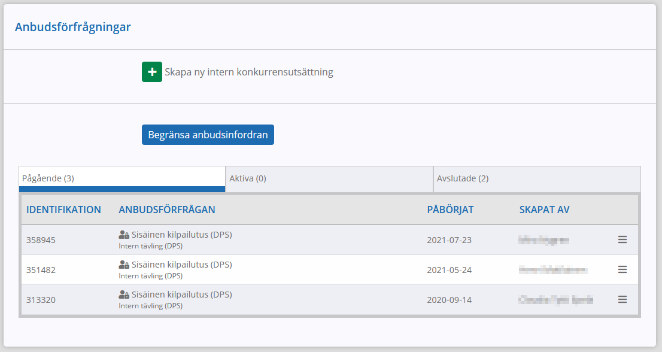Open Sisäinen kilpailutus (DPS) dated 2020-09-14

(181, 295)
